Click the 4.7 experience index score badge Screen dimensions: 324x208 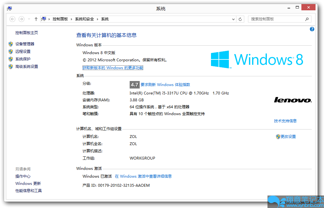(x=134, y=85)
